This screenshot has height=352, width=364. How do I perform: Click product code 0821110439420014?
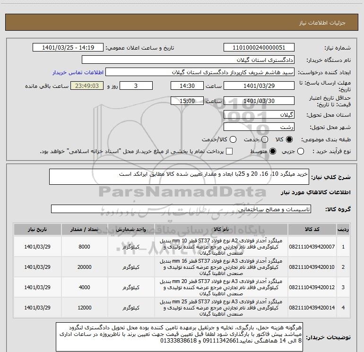coord(312,308)
